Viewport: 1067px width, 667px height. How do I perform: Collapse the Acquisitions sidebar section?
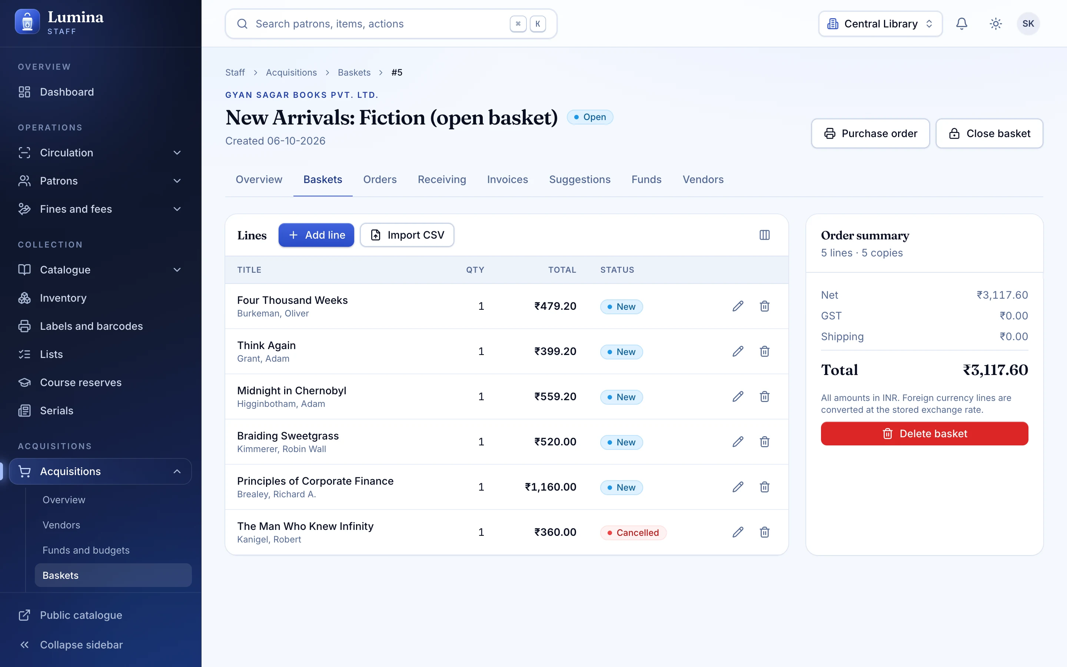[100, 472]
